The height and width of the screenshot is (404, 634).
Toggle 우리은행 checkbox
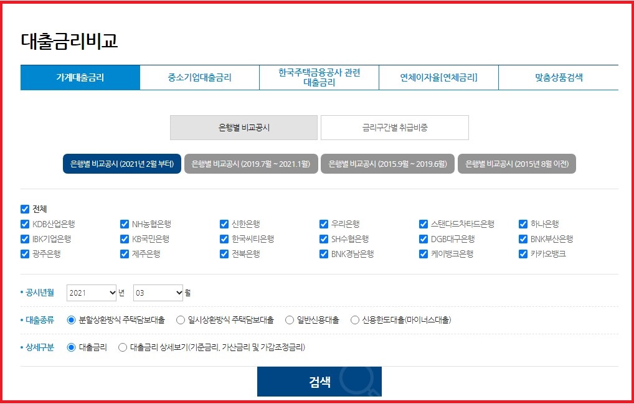(324, 224)
